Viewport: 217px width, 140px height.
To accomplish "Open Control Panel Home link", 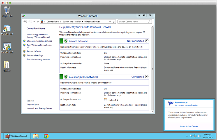I will tap(36, 28).
